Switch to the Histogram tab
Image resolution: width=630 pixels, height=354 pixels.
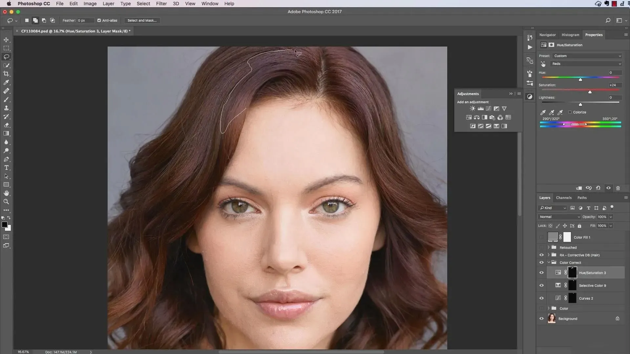coord(570,35)
